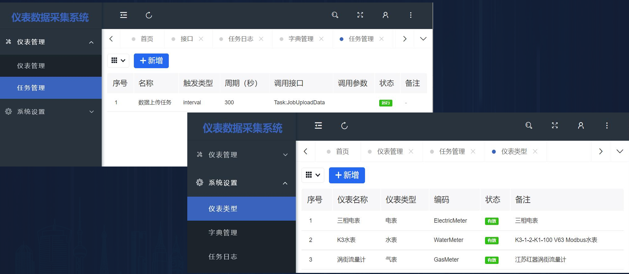Click the 新增 button to add a meter type
This screenshot has width=629, height=274.
[x=347, y=175]
